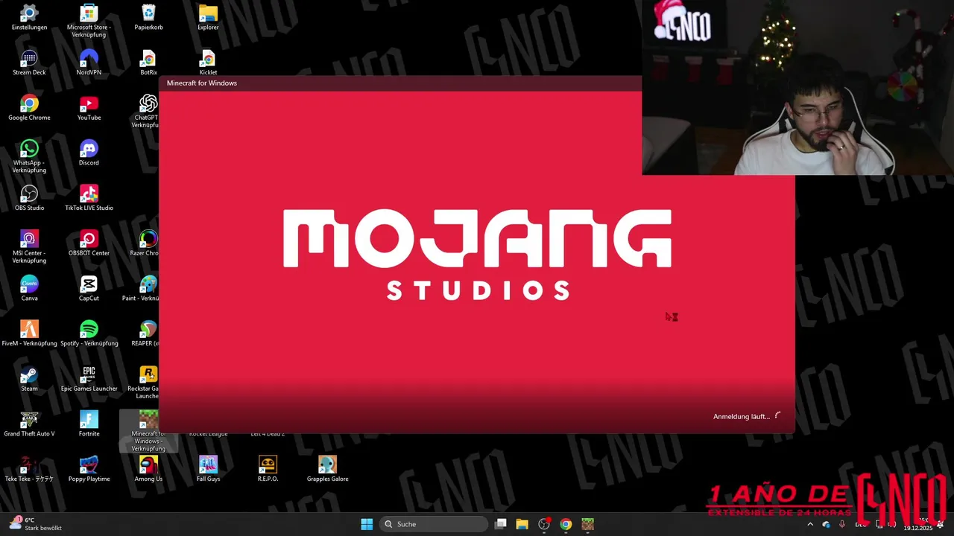Open MSI Center shortcut
Image resolution: width=954 pixels, height=536 pixels.
29,247
